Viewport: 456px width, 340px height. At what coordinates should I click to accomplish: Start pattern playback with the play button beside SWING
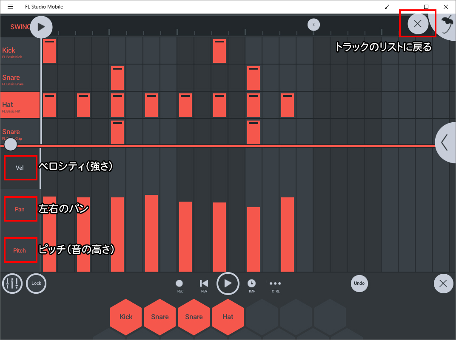(41, 27)
